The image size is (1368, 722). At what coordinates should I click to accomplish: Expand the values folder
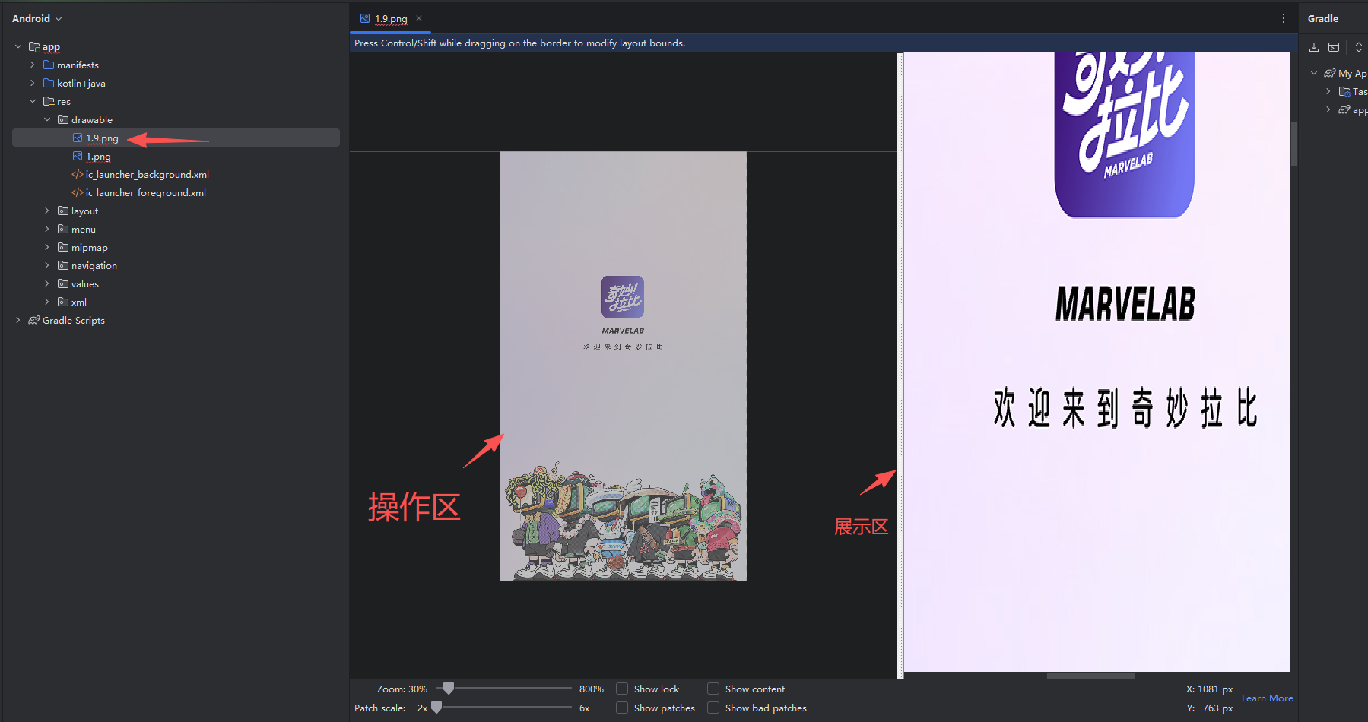pyautogui.click(x=47, y=283)
